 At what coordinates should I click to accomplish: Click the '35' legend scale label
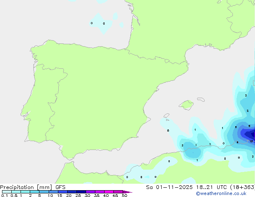pyautogui.click(x=97, y=195)
